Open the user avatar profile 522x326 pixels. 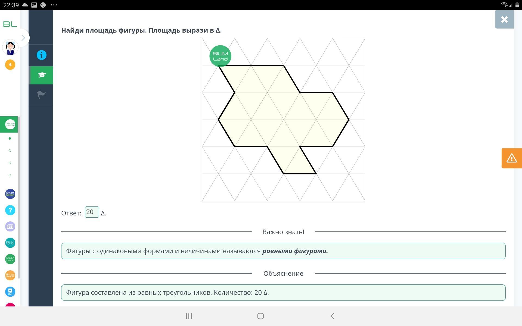pyautogui.click(x=10, y=48)
